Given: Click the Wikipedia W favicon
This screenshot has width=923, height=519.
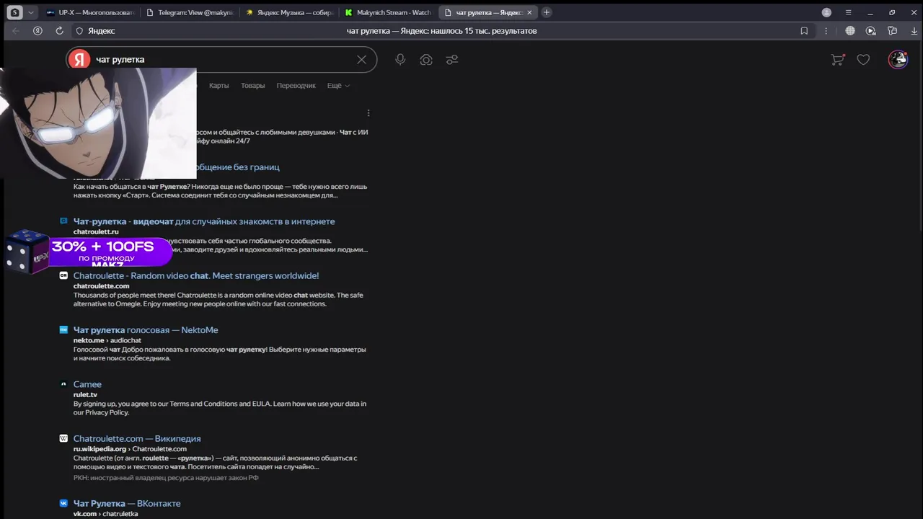Looking at the screenshot, I should [x=63, y=438].
